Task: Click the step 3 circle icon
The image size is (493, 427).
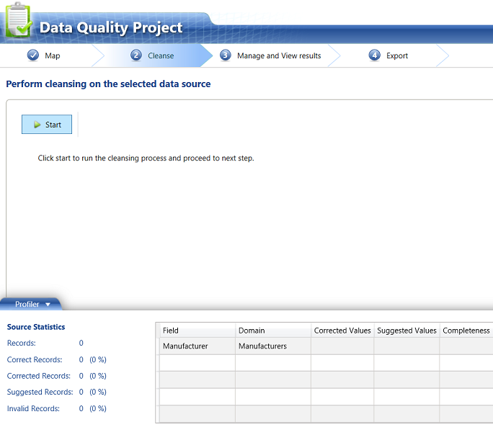Action: (x=226, y=55)
